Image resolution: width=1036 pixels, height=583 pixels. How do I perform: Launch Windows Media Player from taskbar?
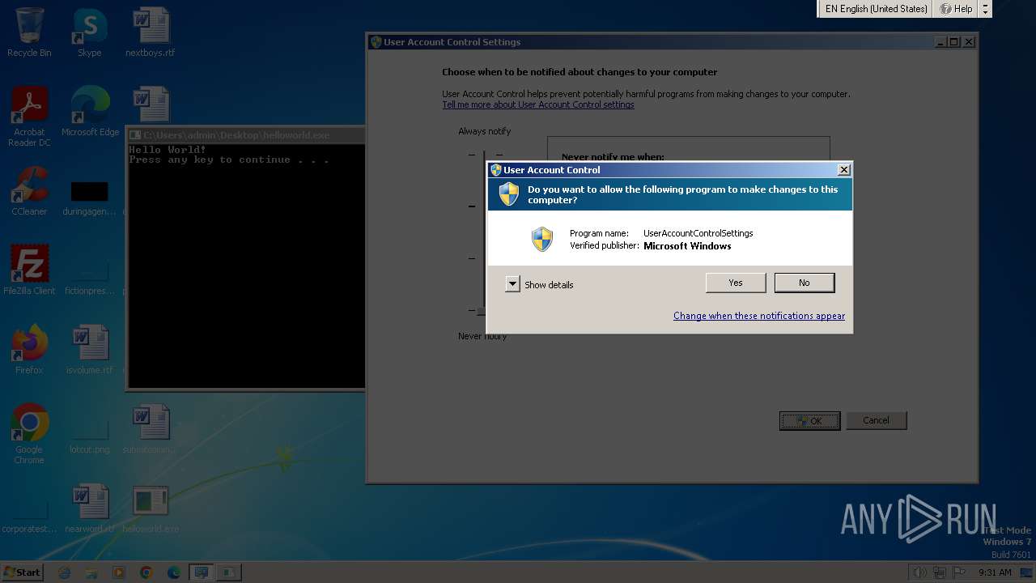pos(119,572)
